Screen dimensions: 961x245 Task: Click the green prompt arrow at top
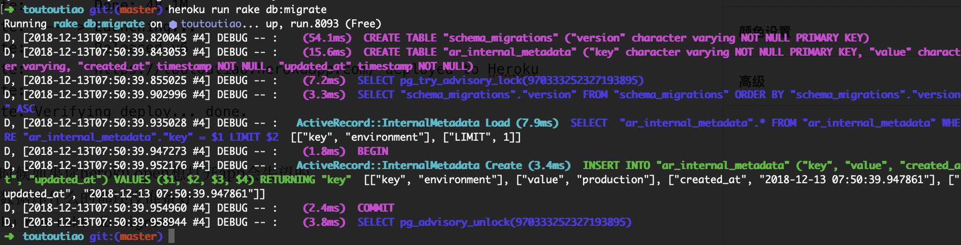[10, 10]
